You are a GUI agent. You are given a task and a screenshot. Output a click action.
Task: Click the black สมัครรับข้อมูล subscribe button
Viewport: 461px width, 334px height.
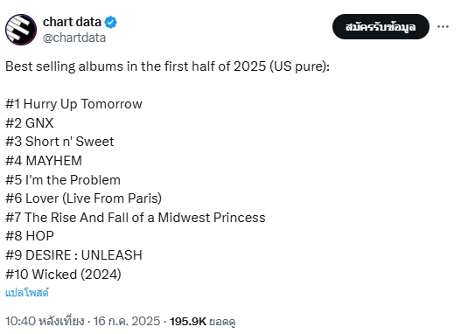pyautogui.click(x=381, y=27)
